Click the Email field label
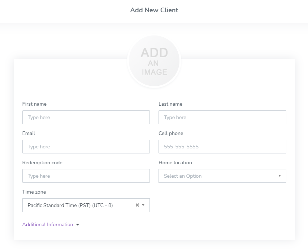This screenshot has width=308, height=249. pyautogui.click(x=29, y=133)
